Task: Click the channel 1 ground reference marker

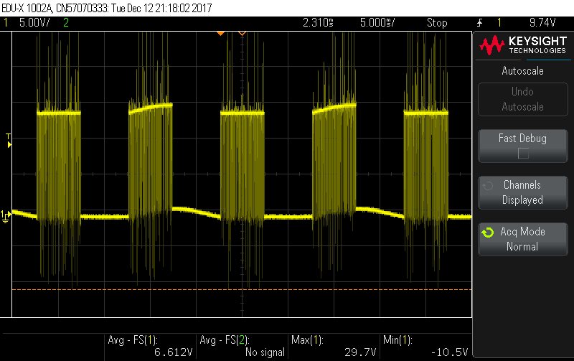Action: (x=6, y=216)
